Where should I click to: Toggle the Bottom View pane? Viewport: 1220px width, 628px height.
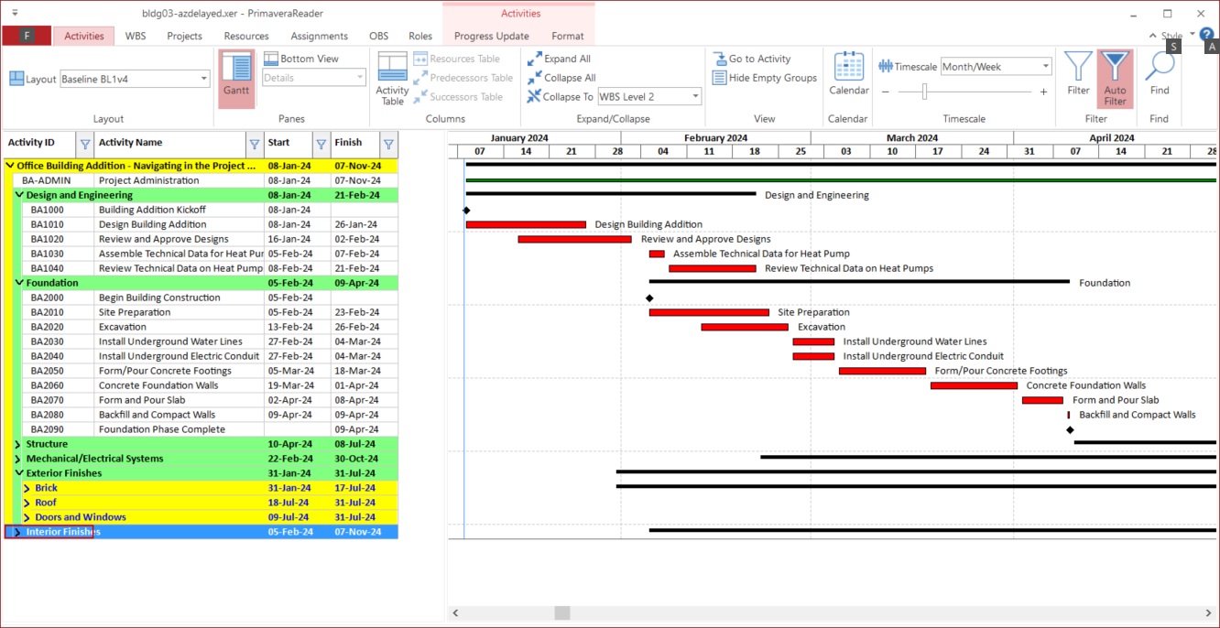point(301,59)
